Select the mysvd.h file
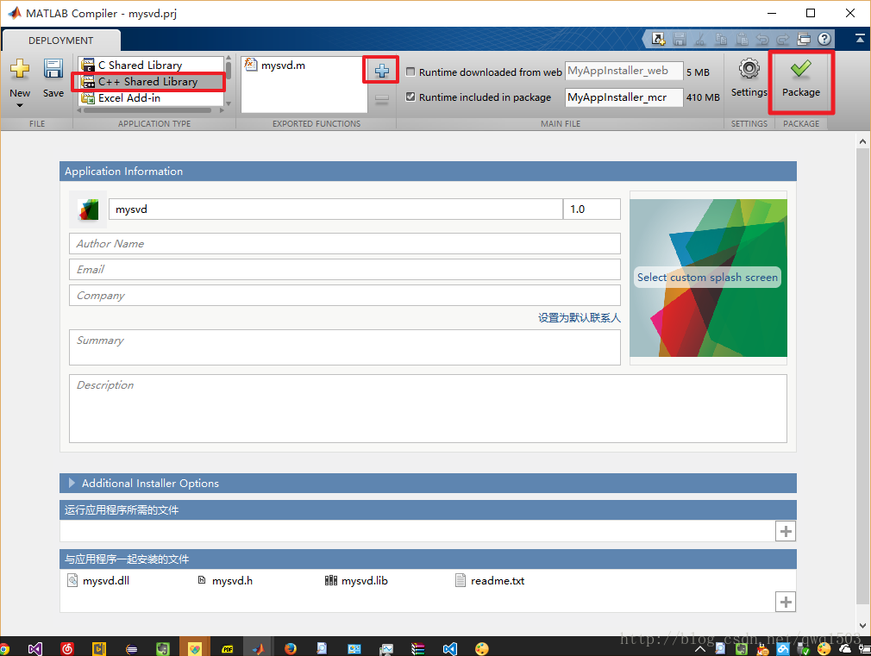 click(x=225, y=581)
